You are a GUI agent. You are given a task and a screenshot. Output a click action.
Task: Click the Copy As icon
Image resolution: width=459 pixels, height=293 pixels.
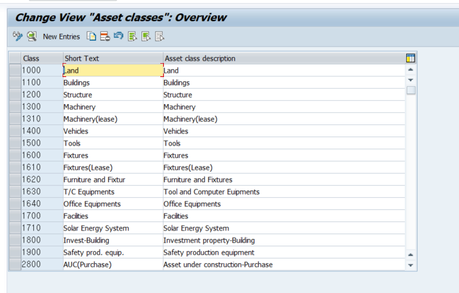coord(91,36)
